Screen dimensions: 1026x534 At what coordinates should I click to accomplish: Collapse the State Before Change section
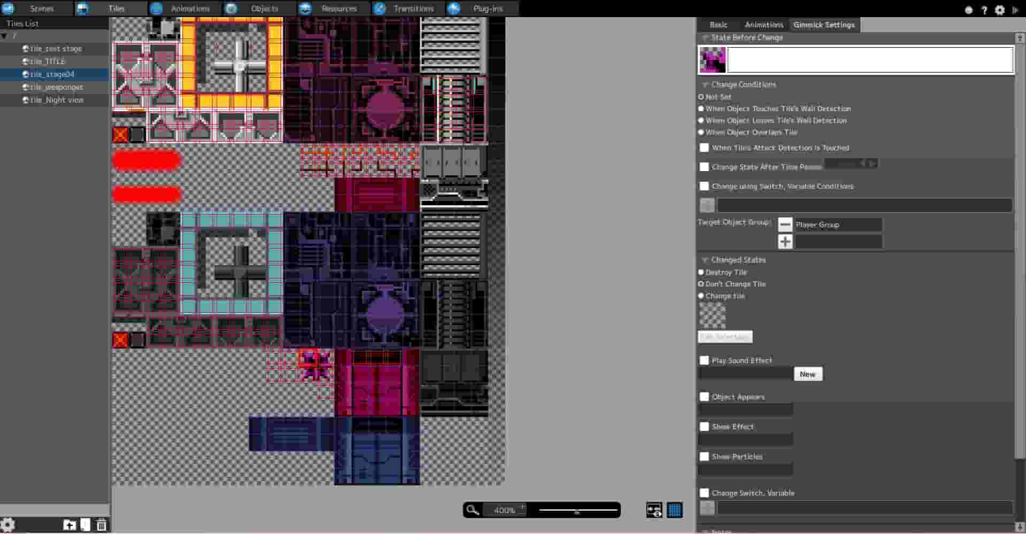click(705, 37)
